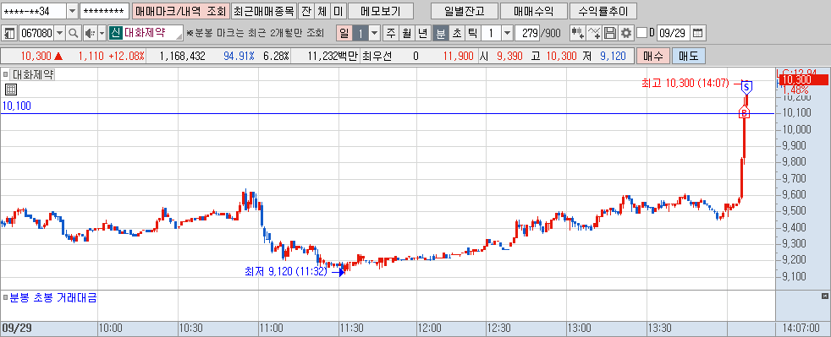Click the 일별잔고 button
Image resolution: width=831 pixels, height=337 pixels.
click(464, 11)
